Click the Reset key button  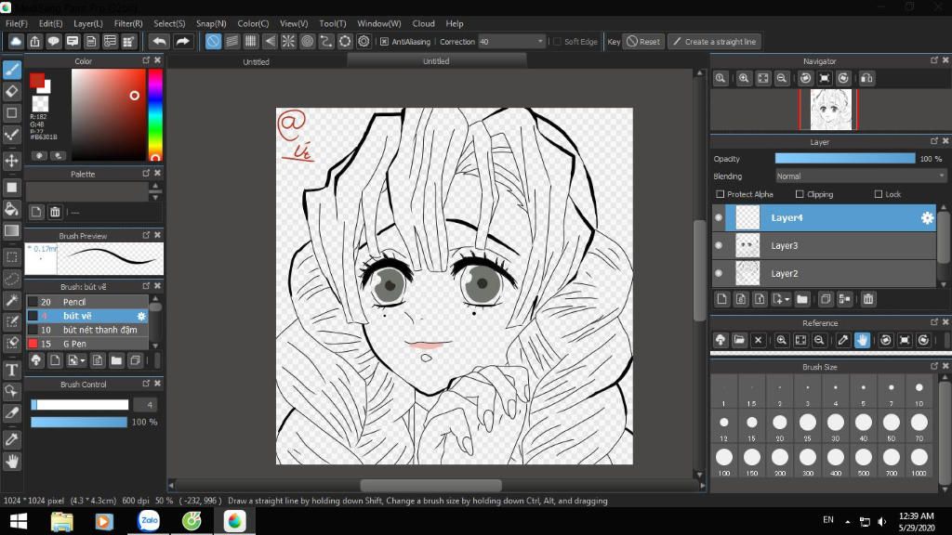[643, 41]
